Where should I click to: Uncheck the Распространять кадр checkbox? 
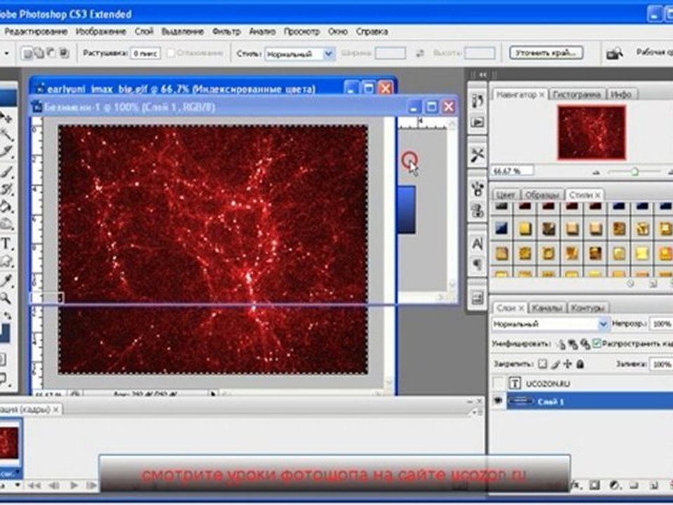point(596,344)
